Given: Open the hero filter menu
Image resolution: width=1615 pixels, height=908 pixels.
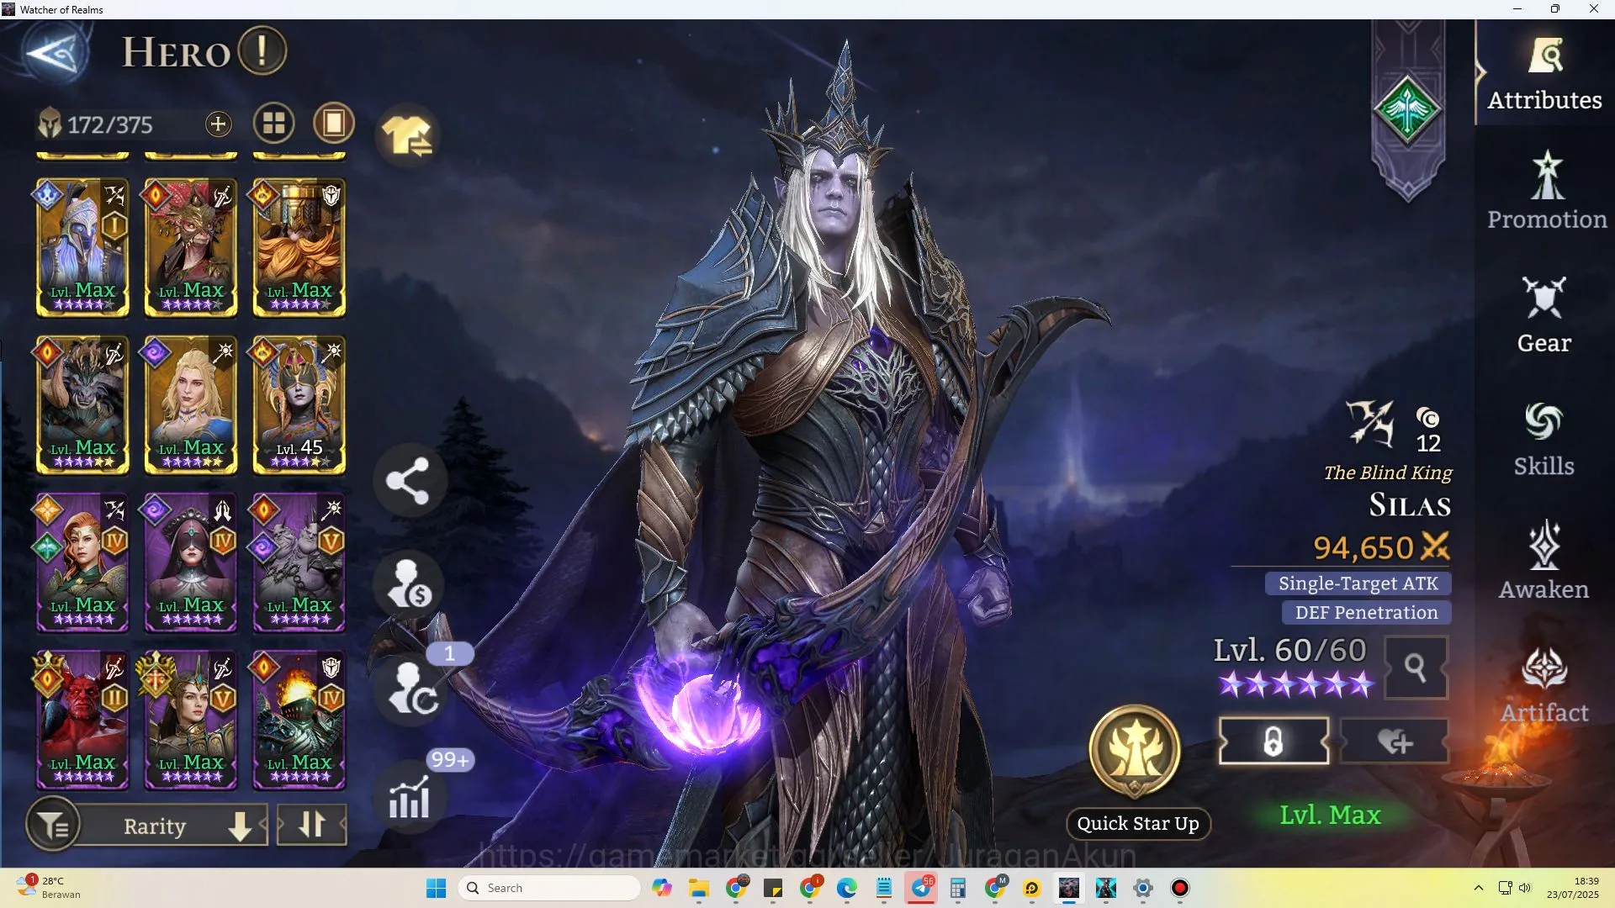Looking at the screenshot, I should (x=54, y=826).
